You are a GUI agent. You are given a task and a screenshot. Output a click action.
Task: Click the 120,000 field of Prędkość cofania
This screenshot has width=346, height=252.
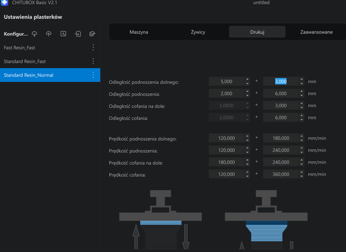(x=226, y=174)
